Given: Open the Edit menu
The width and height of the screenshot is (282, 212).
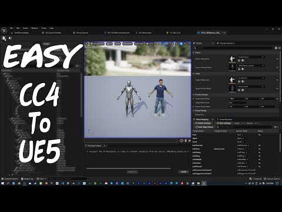Looking at the screenshot, I should 18,28.
